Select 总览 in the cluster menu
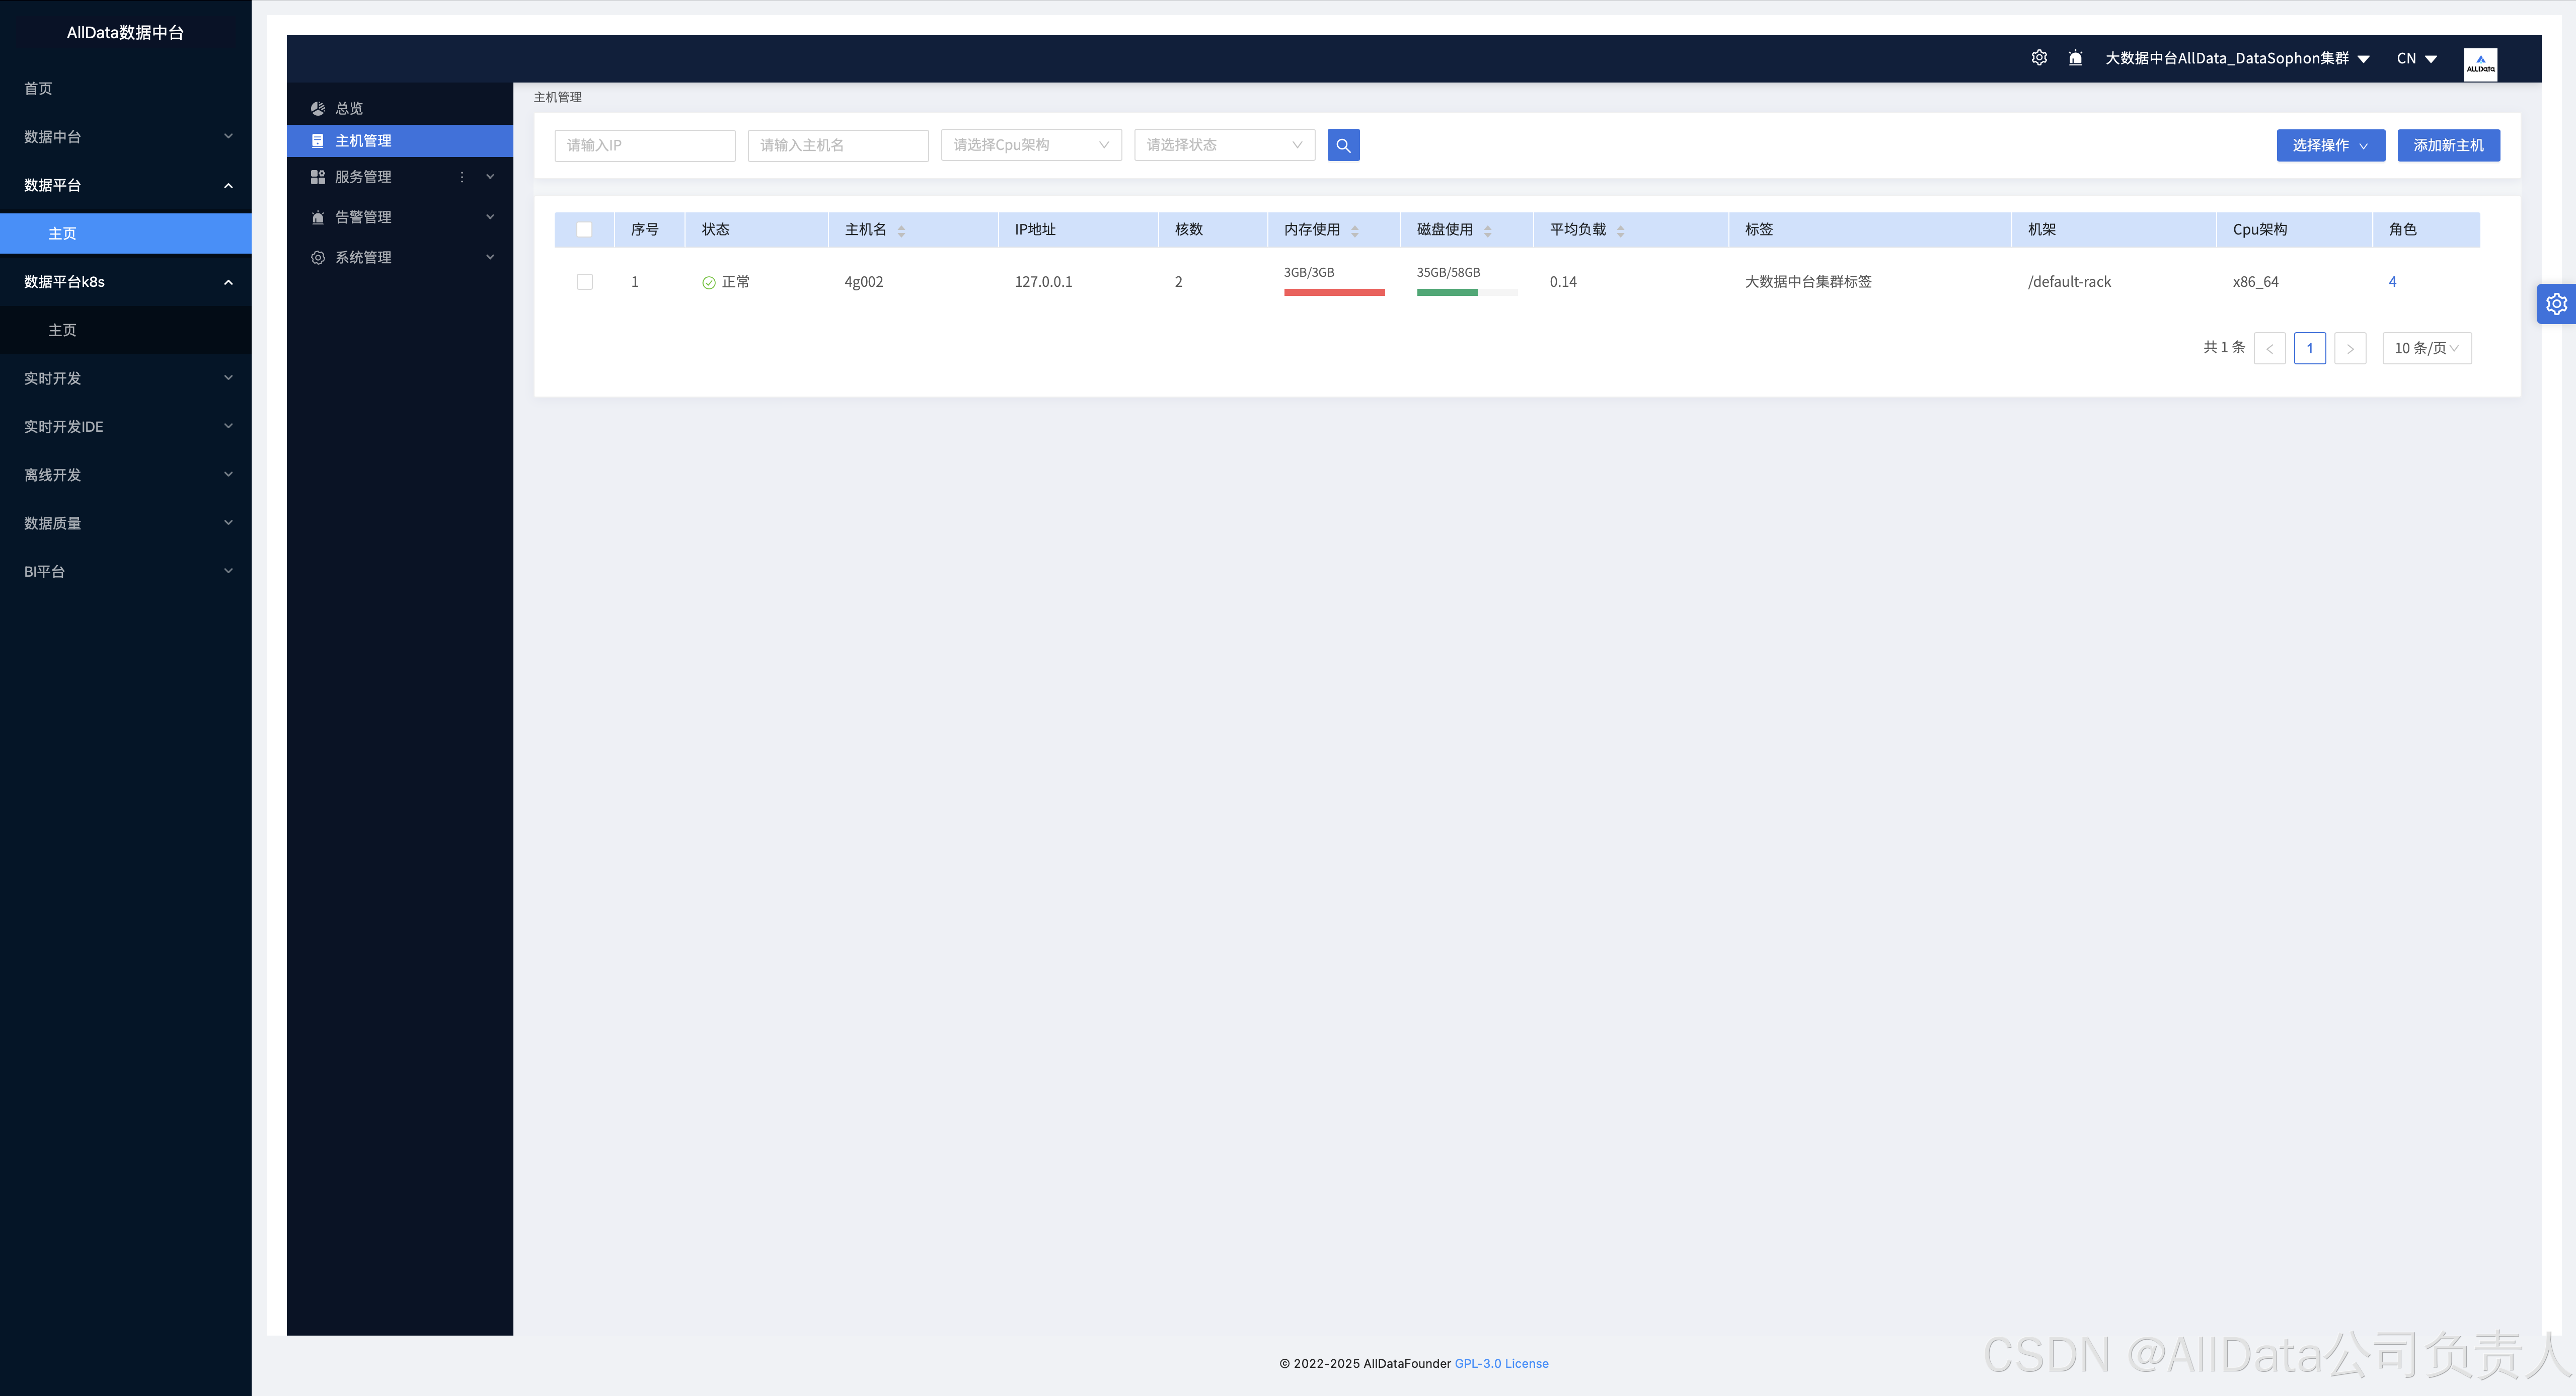The image size is (2576, 1396). point(349,108)
